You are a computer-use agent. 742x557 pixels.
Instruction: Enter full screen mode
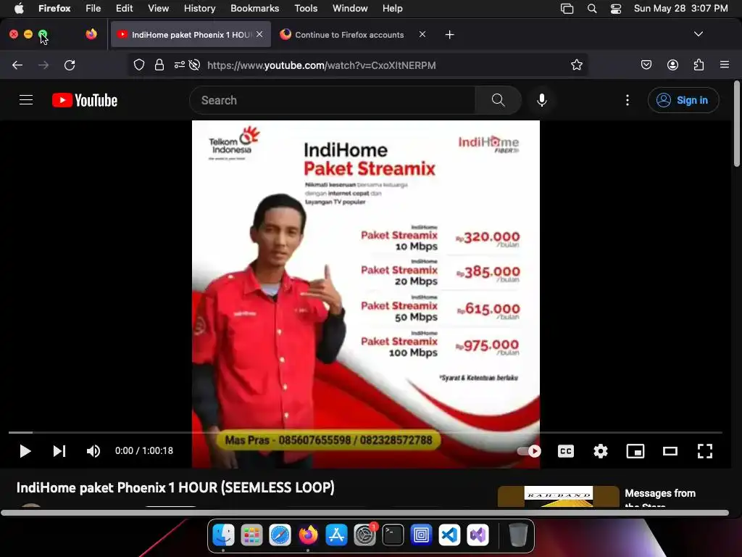pos(704,451)
